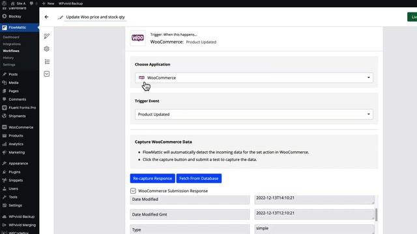Click the Type value field 'simple'

[314, 229]
